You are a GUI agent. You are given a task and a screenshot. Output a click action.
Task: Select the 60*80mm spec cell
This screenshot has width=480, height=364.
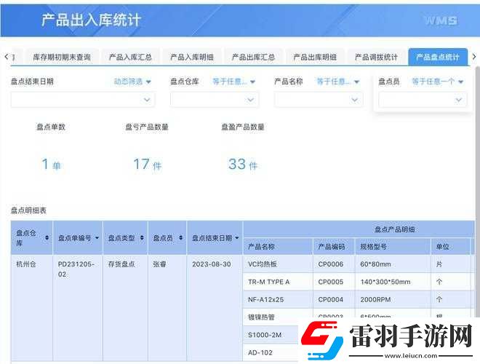coord(393,264)
